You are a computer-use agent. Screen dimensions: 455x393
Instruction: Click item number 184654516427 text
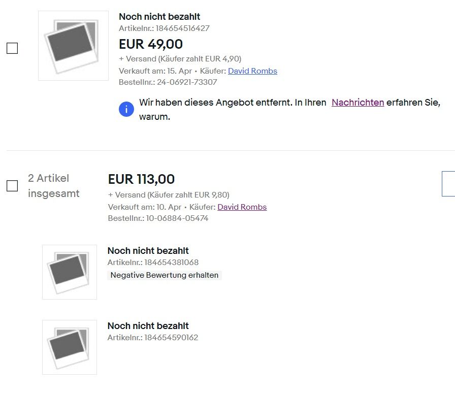tap(182, 28)
